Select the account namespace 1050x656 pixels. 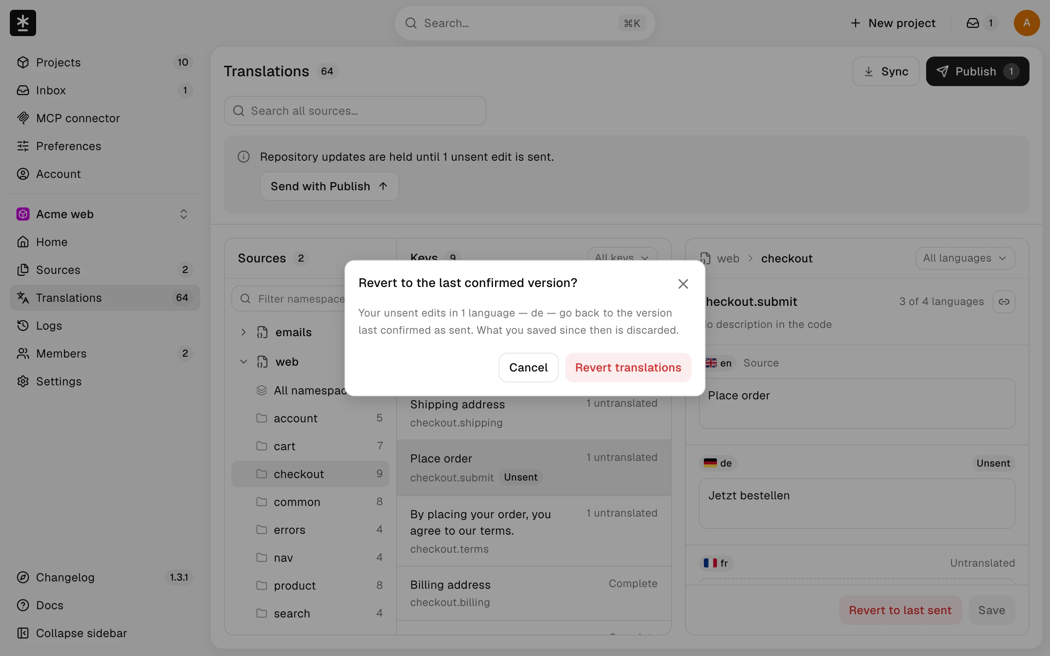(x=310, y=418)
